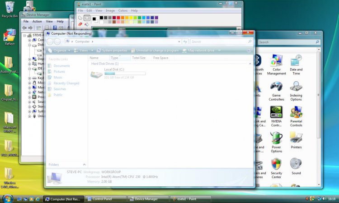The height and width of the screenshot is (203, 339).
Task: Click Uninstall or change a program
Action: coord(155,51)
